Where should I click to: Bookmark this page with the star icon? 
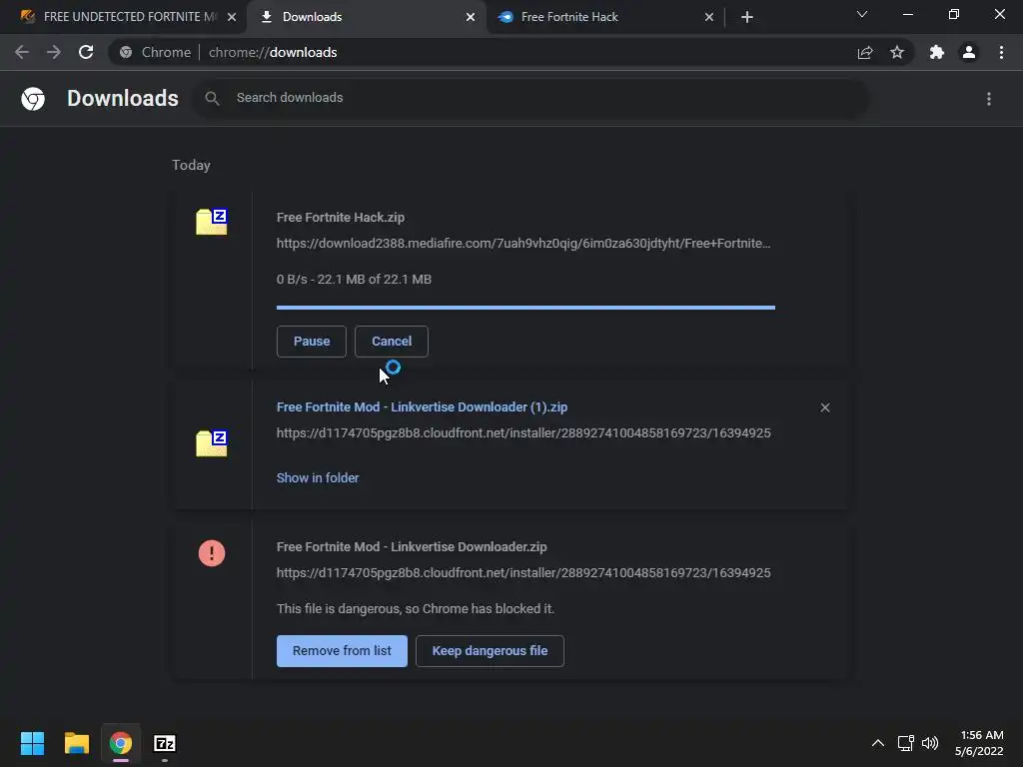coord(897,52)
